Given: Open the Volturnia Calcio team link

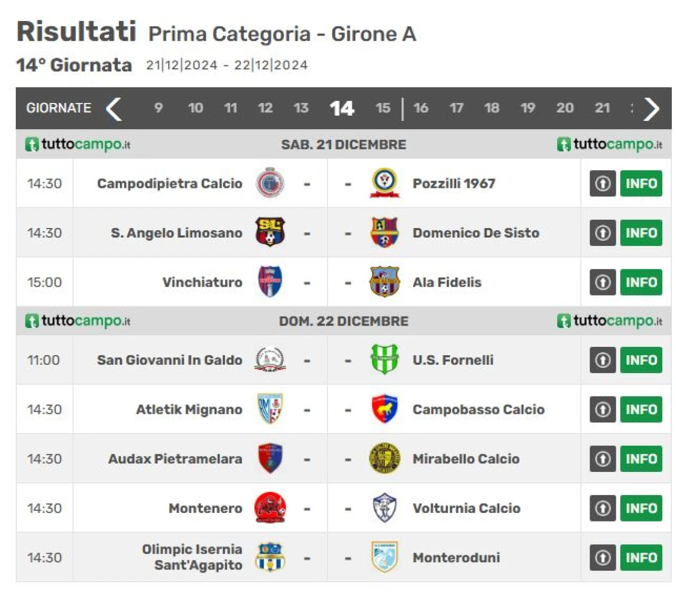Looking at the screenshot, I should coord(466,508).
